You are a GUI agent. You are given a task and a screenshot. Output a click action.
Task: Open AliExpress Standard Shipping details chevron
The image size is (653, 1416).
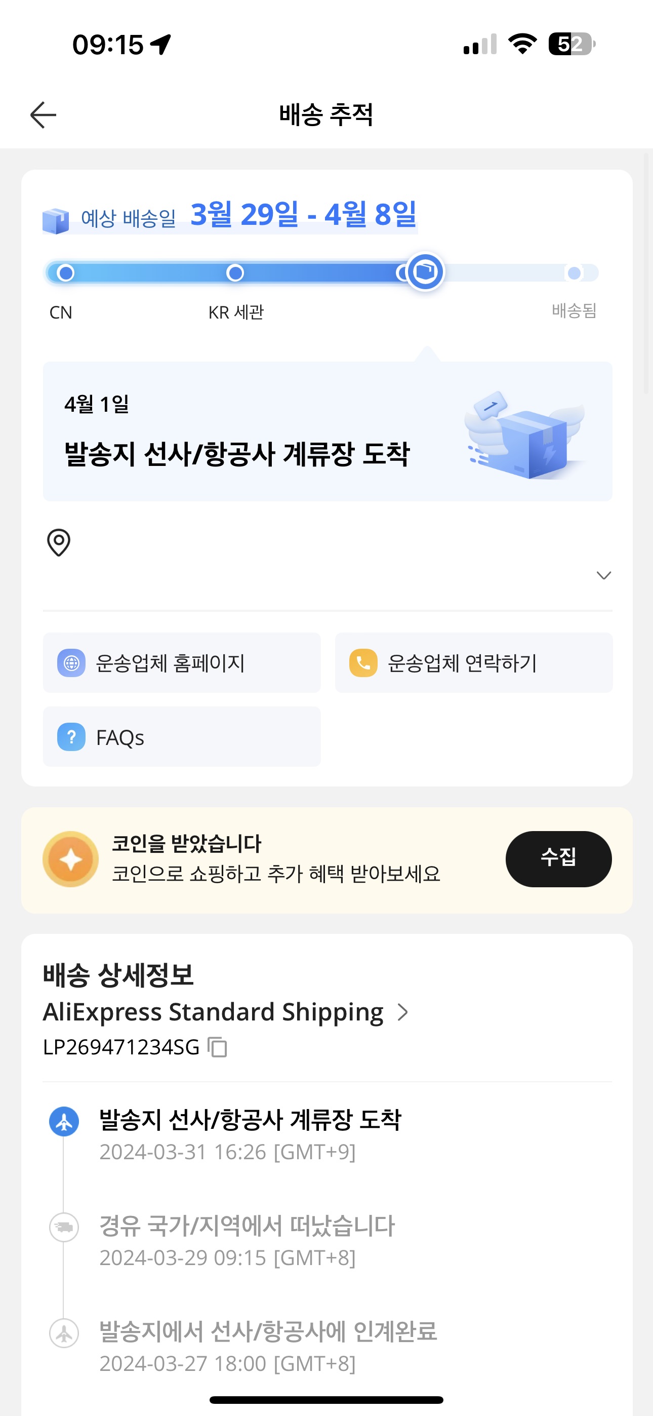click(403, 1012)
